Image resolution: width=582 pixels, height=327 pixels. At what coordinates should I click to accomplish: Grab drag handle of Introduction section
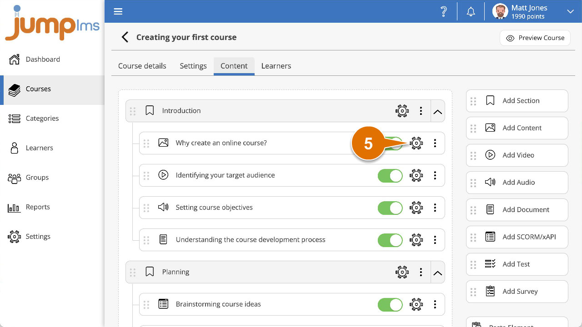coord(133,111)
